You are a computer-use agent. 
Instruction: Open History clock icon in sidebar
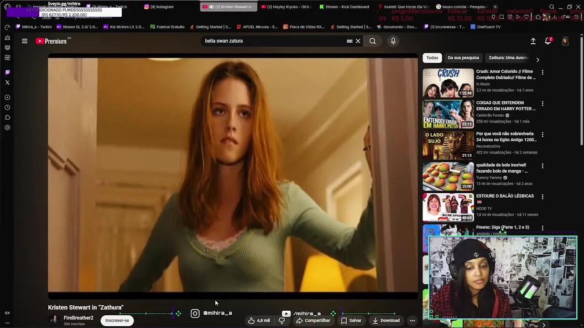pos(7,108)
